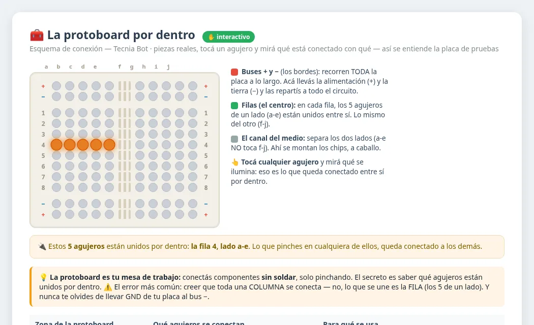Image resolution: width=534 pixels, height=325 pixels.
Task: Tap the rightmost hole of row 1
Action: click(193, 113)
